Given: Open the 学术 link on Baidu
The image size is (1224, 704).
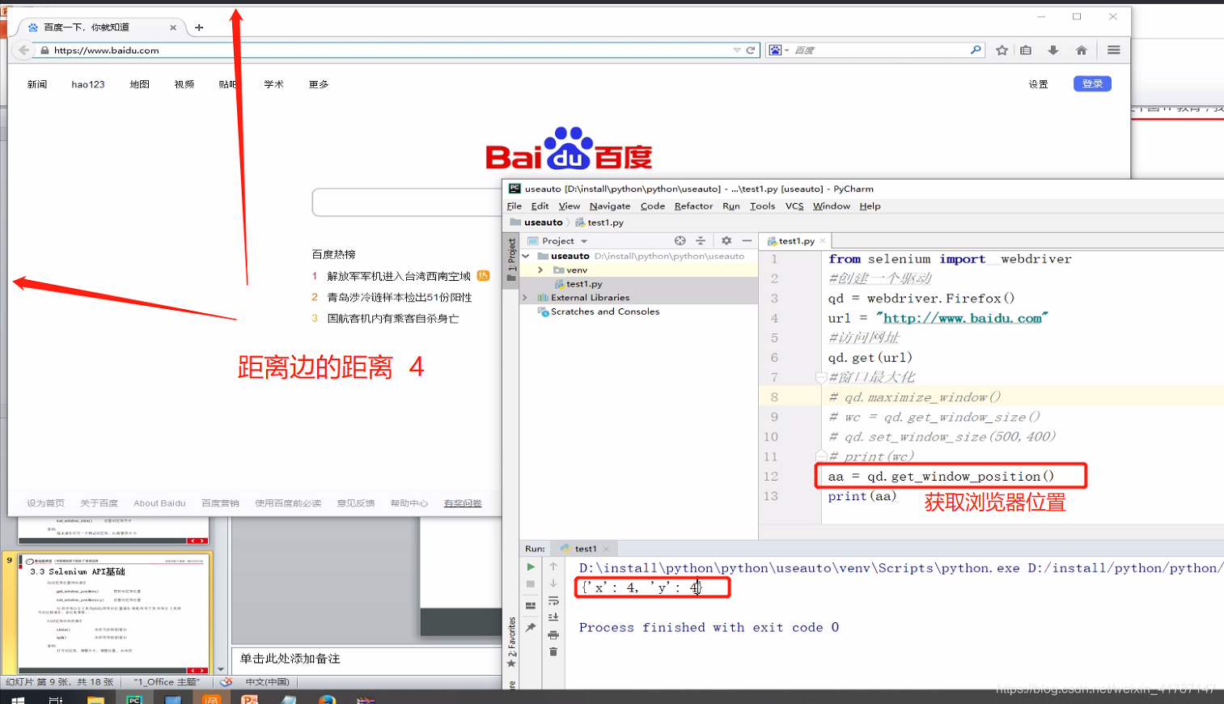Looking at the screenshot, I should pyautogui.click(x=273, y=84).
